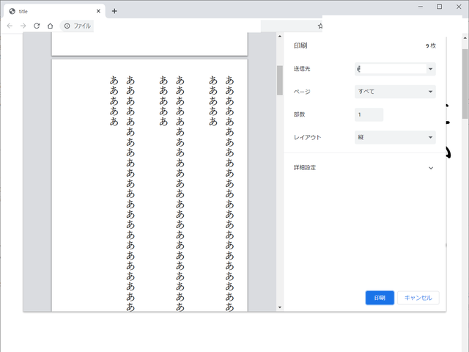Click the print preview scrollbar thumb

pyautogui.click(x=279, y=80)
